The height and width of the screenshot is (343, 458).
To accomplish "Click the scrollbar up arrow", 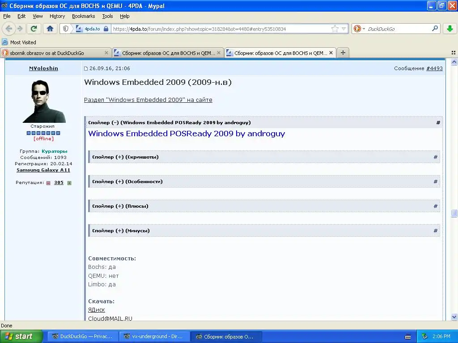I will [454, 62].
